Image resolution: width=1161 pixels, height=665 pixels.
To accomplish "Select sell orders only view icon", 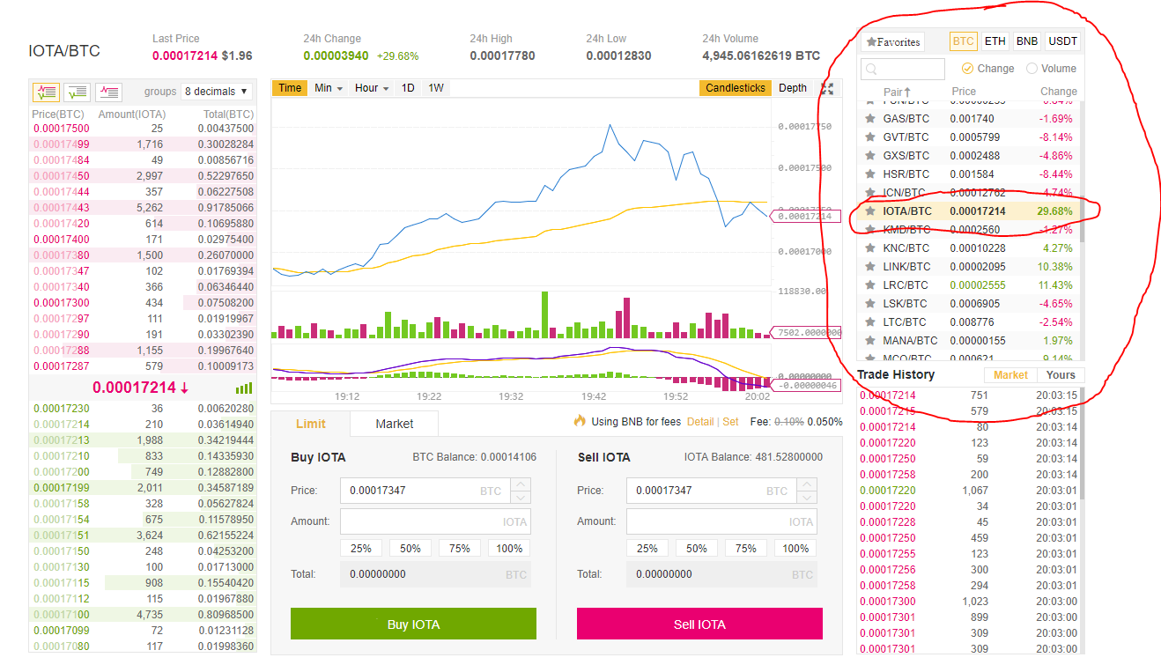I will point(109,92).
